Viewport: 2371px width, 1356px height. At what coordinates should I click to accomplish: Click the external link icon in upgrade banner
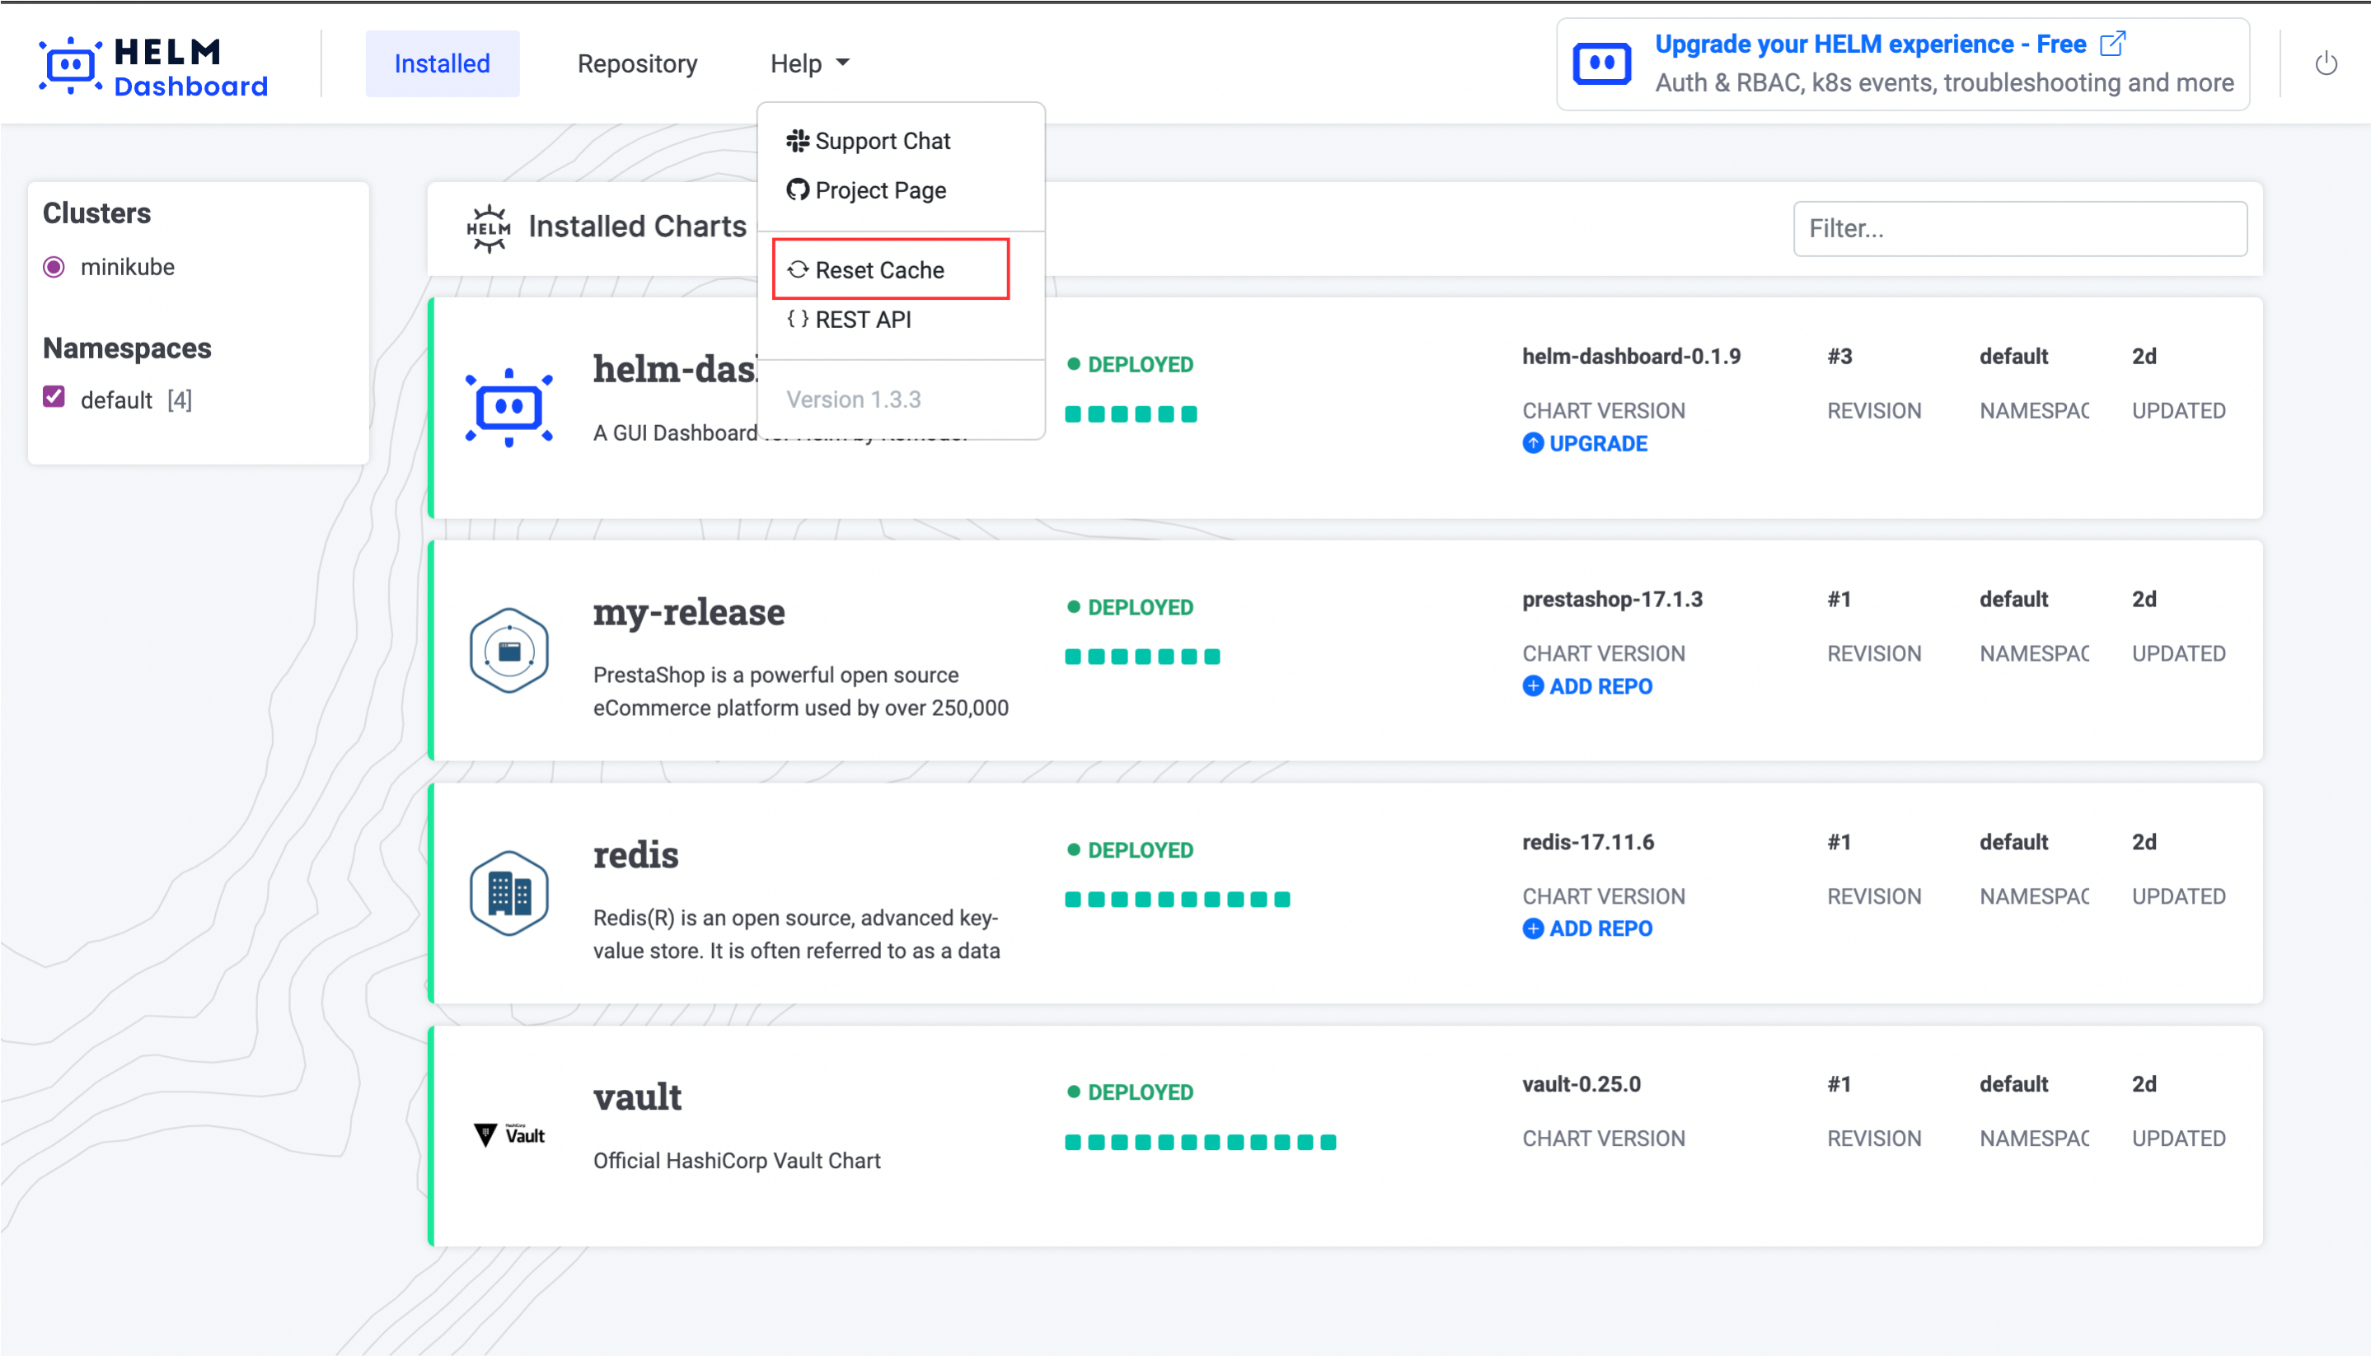(x=2112, y=44)
